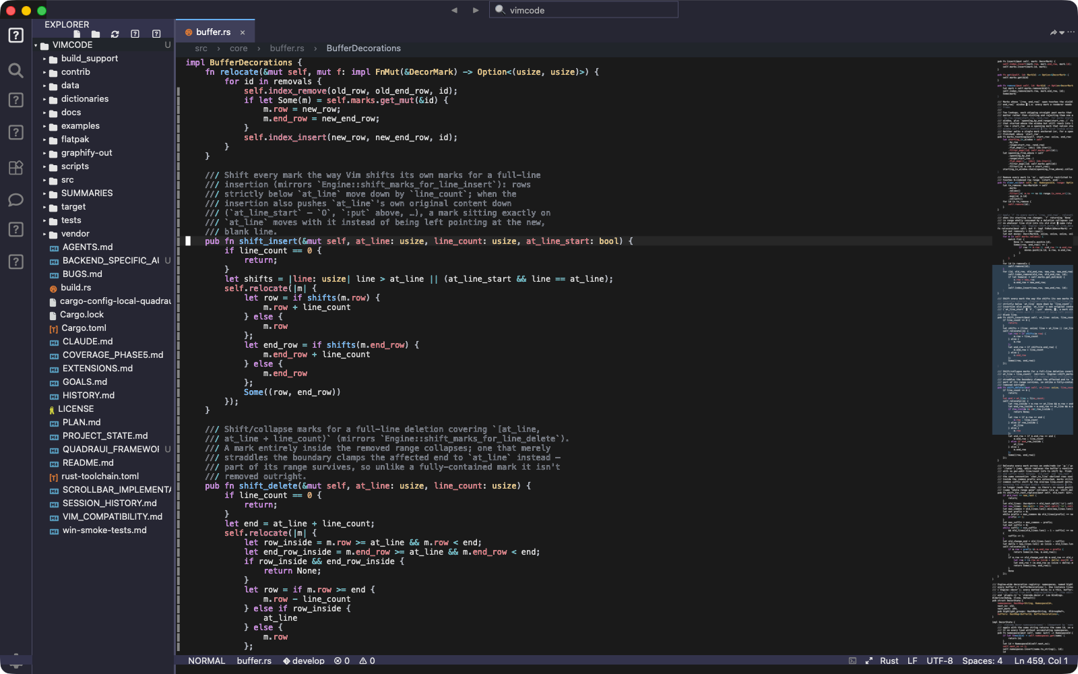The image size is (1078, 674).
Task: Click the NORMAL mode indicator
Action: pyautogui.click(x=206, y=661)
